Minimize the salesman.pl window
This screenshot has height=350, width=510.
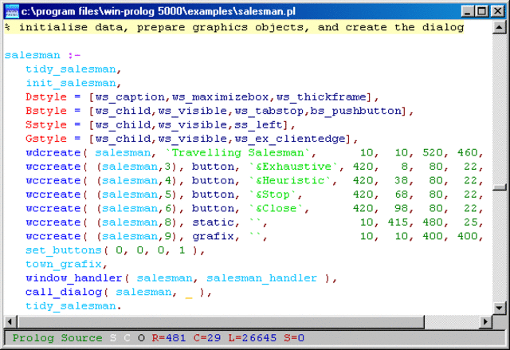point(468,11)
